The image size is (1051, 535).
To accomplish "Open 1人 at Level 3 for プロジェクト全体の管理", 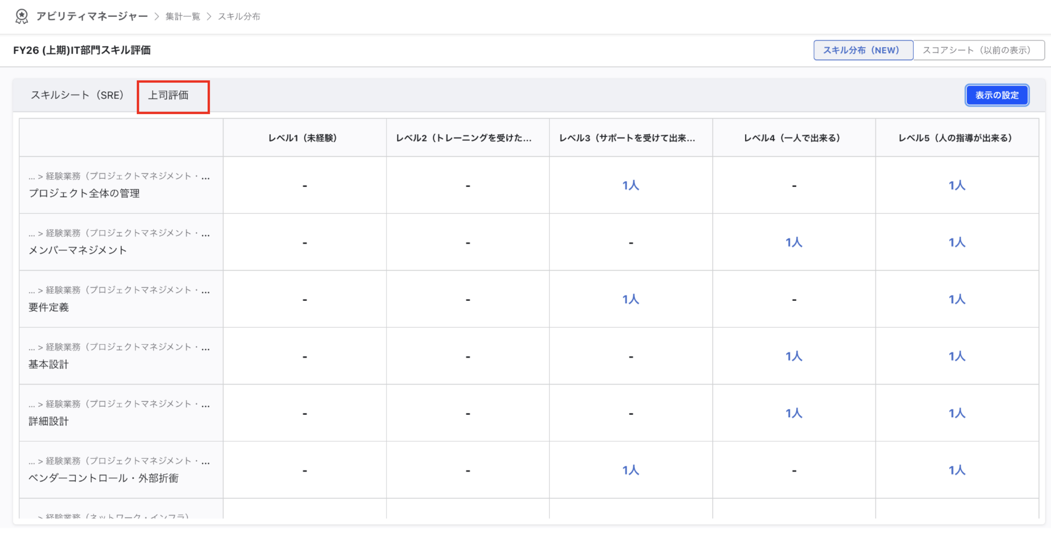I will point(631,186).
